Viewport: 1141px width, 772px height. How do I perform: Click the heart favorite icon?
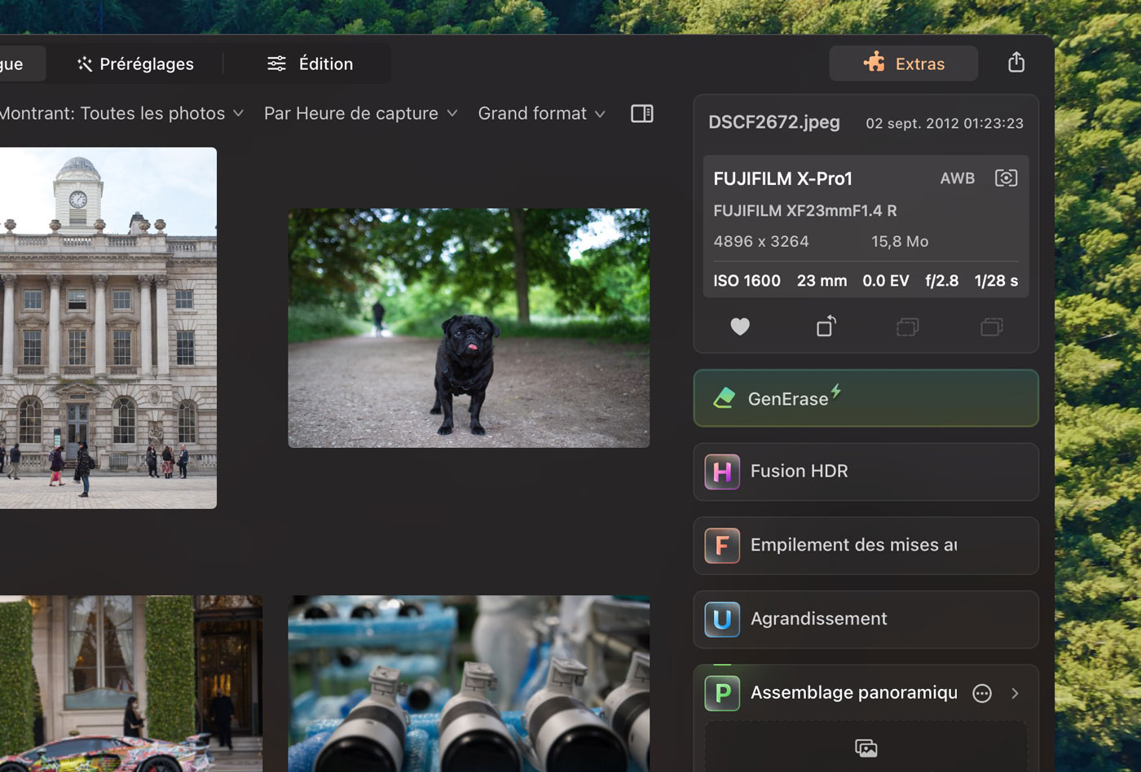click(740, 327)
